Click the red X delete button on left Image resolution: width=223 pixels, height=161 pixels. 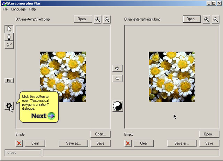click(x=20, y=143)
